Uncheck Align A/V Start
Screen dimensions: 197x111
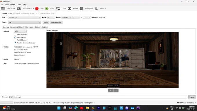coord(15,37)
